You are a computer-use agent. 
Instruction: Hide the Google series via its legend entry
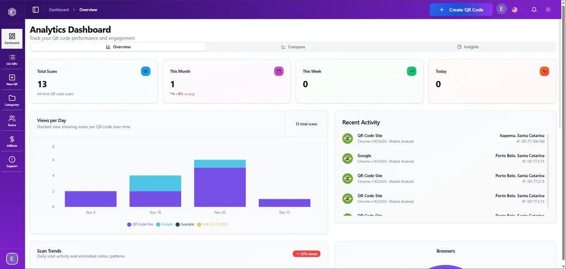pos(164,224)
